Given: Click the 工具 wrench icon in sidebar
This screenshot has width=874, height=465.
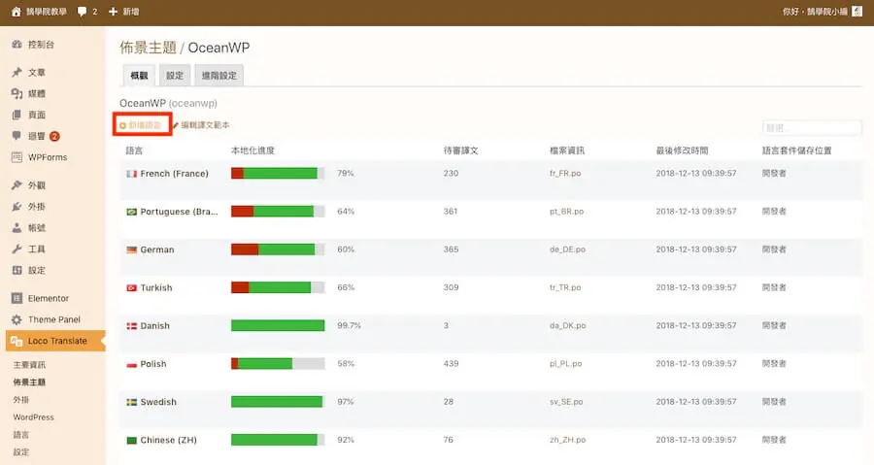Looking at the screenshot, I should tap(17, 249).
